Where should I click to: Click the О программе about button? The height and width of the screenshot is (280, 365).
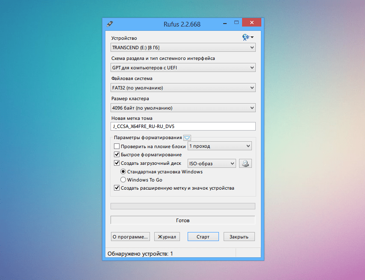pos(130,236)
